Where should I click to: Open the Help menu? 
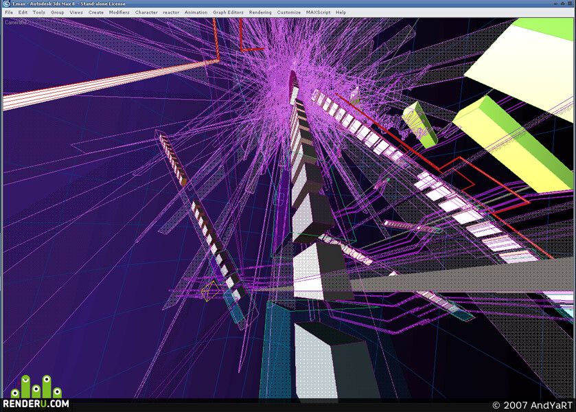341,12
